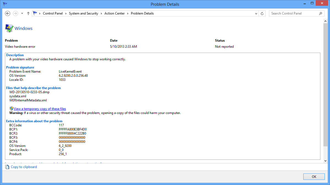Viewport: 330px width, 185px height.
Task: Click Problem Details breadcrumb item
Action: tap(142, 13)
